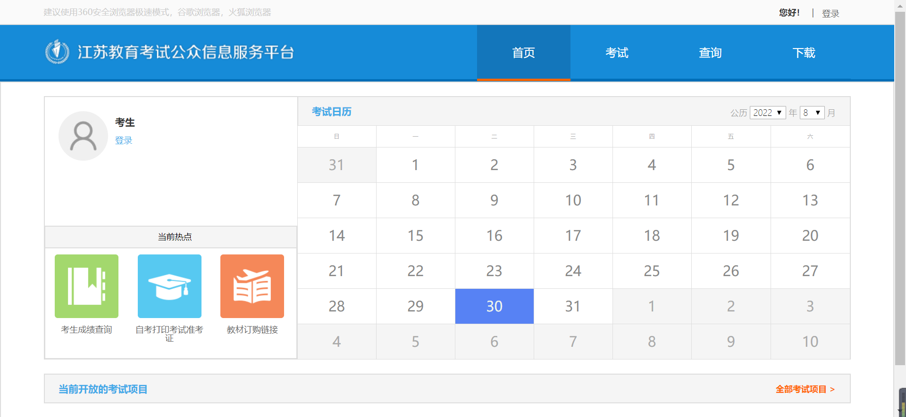Click the gray user avatar icon
This screenshot has width=906, height=417.
[x=83, y=136]
